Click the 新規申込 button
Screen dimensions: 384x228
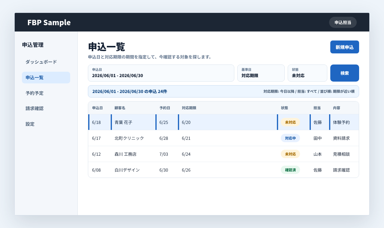point(344,47)
